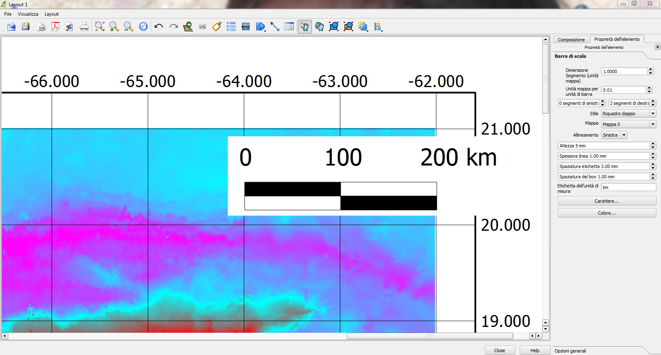Screen dimensions: 661x355
Task: Click the Print layout icon
Action: click(84, 27)
